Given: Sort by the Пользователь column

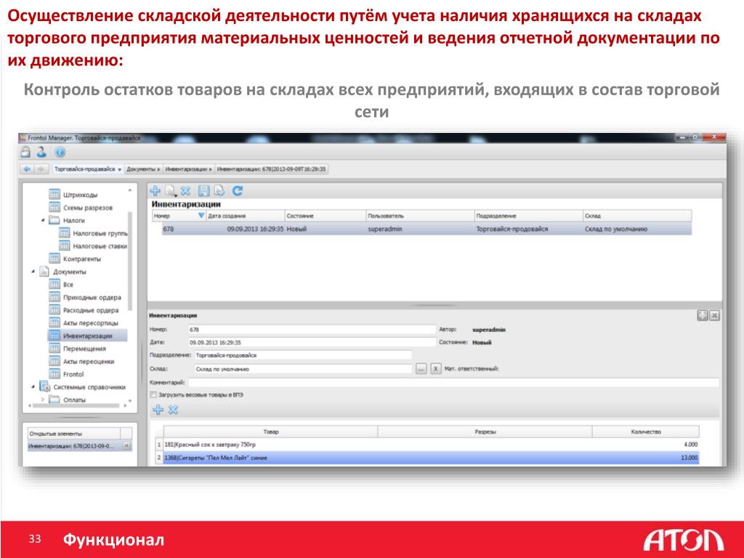Looking at the screenshot, I should (x=419, y=216).
